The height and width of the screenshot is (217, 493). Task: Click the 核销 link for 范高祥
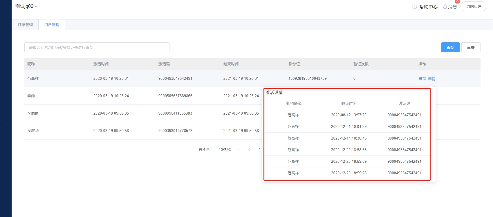(422, 79)
